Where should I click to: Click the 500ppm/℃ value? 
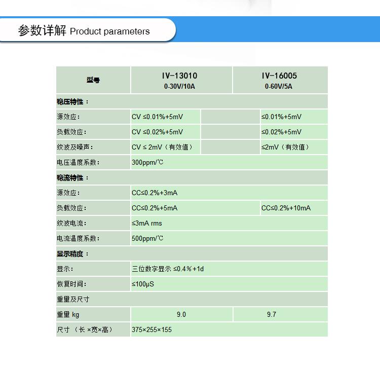(147, 239)
